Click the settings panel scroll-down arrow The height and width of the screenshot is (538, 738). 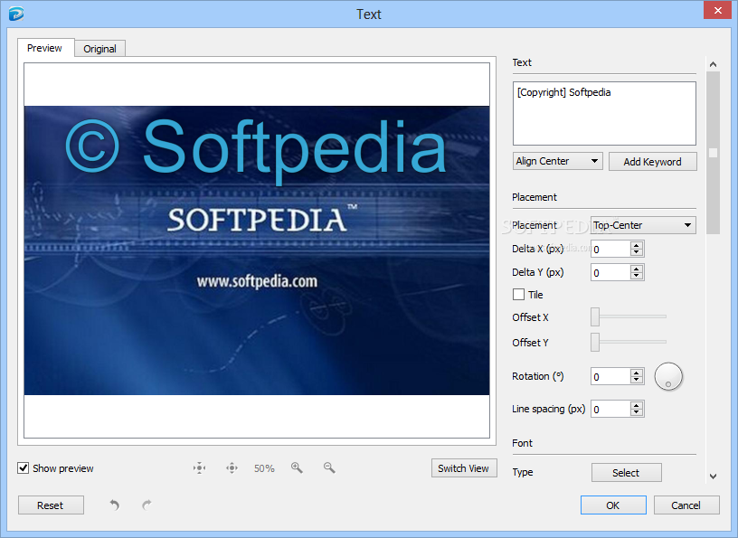coord(713,477)
